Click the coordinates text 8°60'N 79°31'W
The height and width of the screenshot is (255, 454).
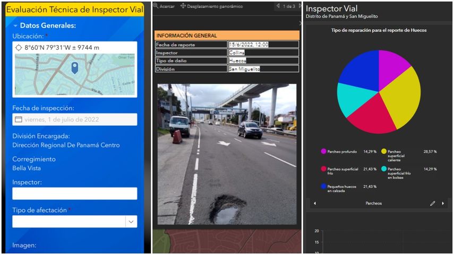(48, 47)
